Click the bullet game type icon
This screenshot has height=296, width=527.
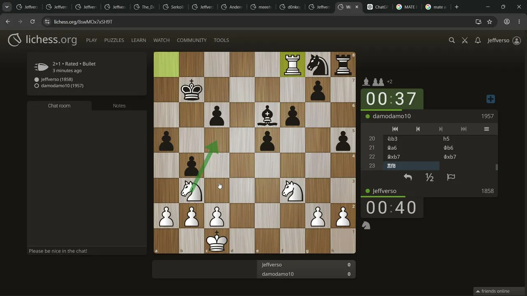41,67
